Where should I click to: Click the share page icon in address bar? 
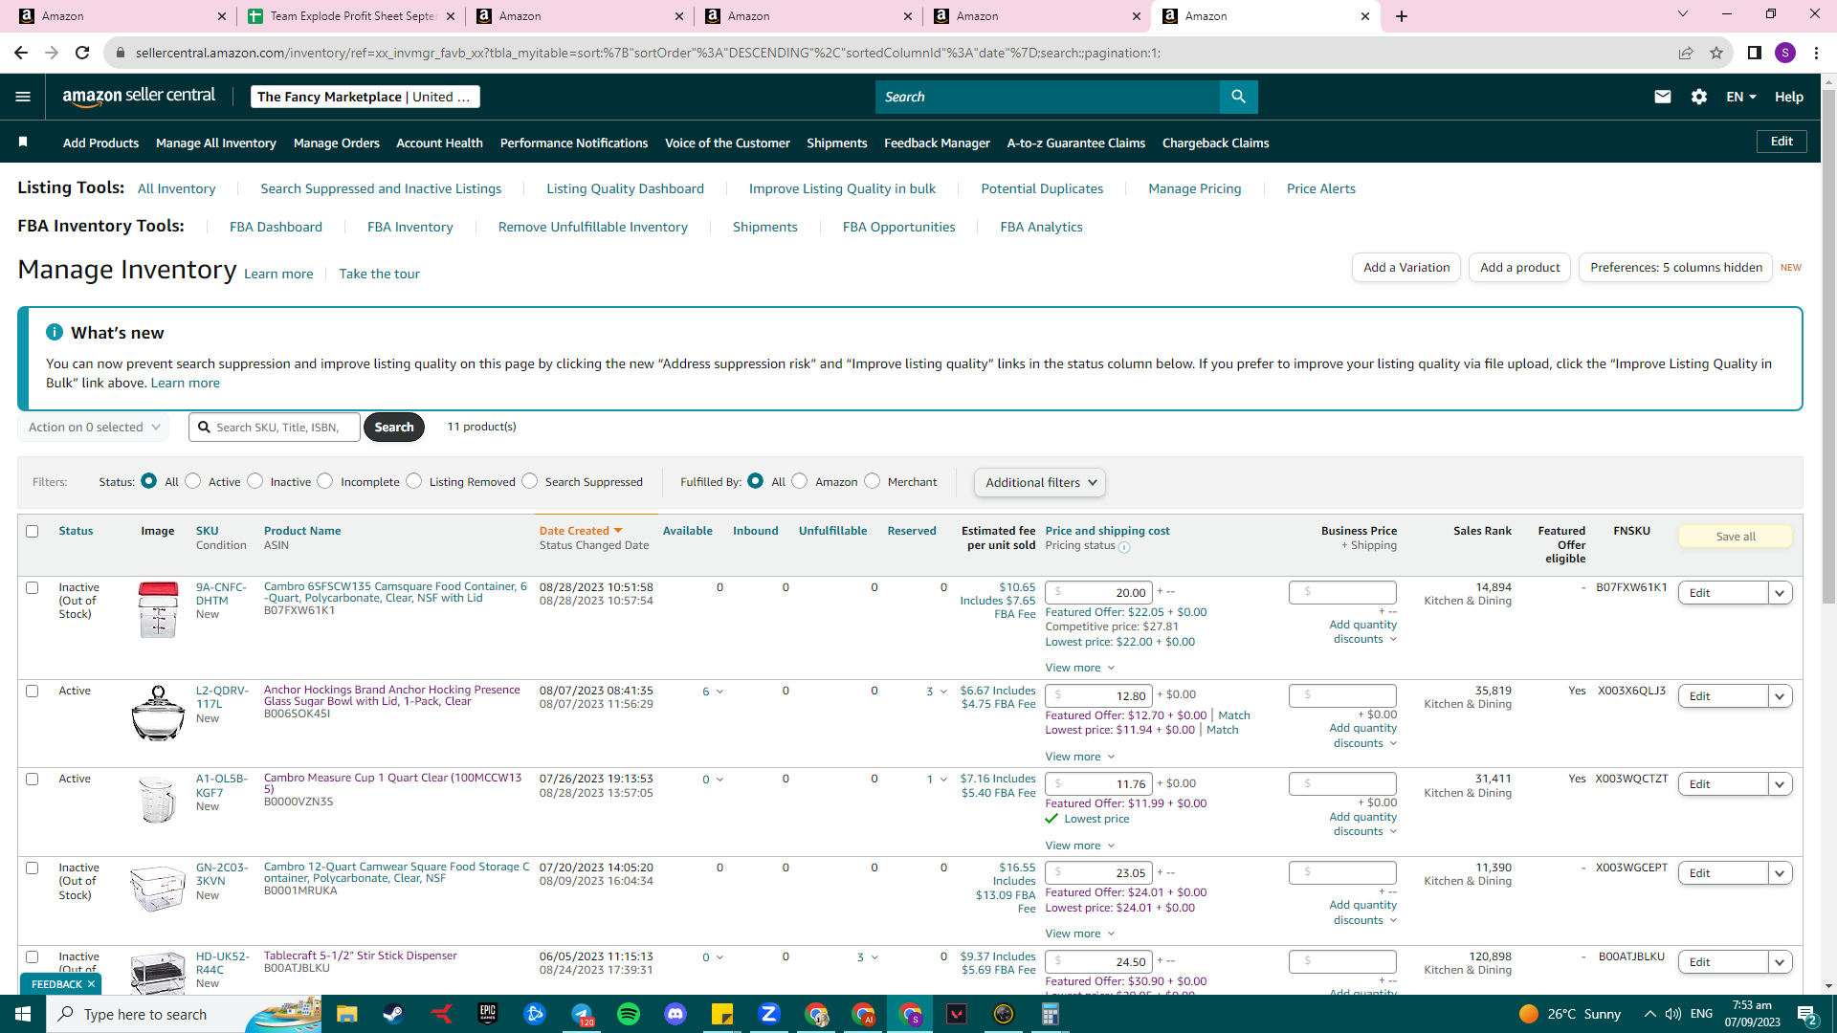[x=1686, y=53]
